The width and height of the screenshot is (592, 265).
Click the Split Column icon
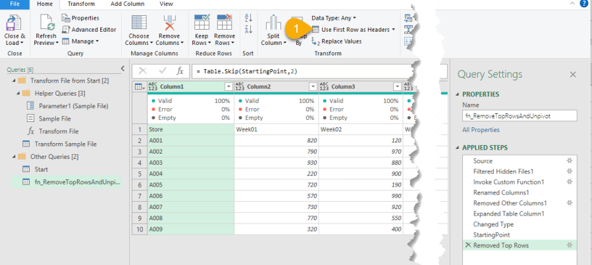[273, 23]
